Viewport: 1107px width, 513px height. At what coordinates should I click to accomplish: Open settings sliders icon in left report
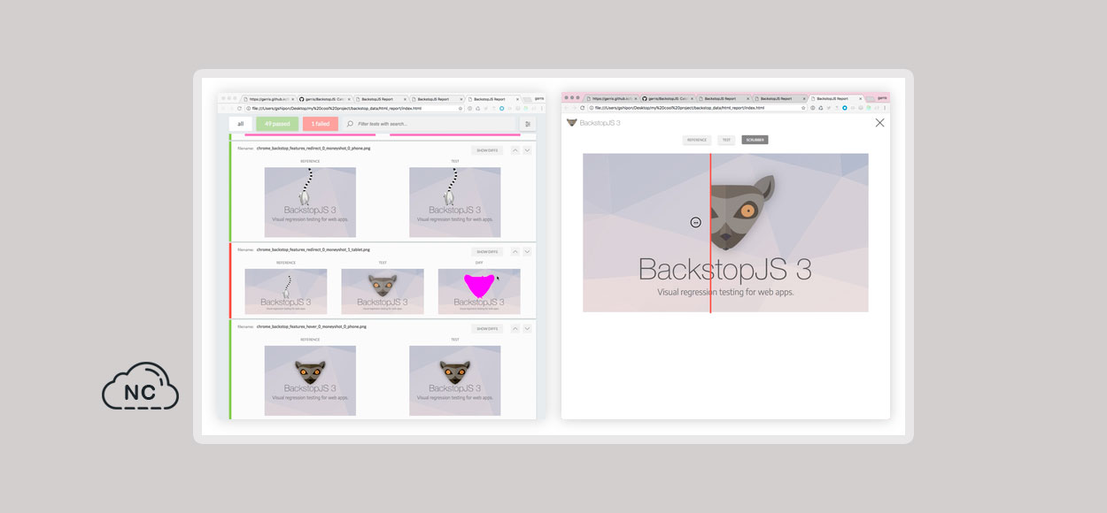[528, 124]
